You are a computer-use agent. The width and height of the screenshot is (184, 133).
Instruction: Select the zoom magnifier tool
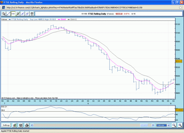point(4,14)
